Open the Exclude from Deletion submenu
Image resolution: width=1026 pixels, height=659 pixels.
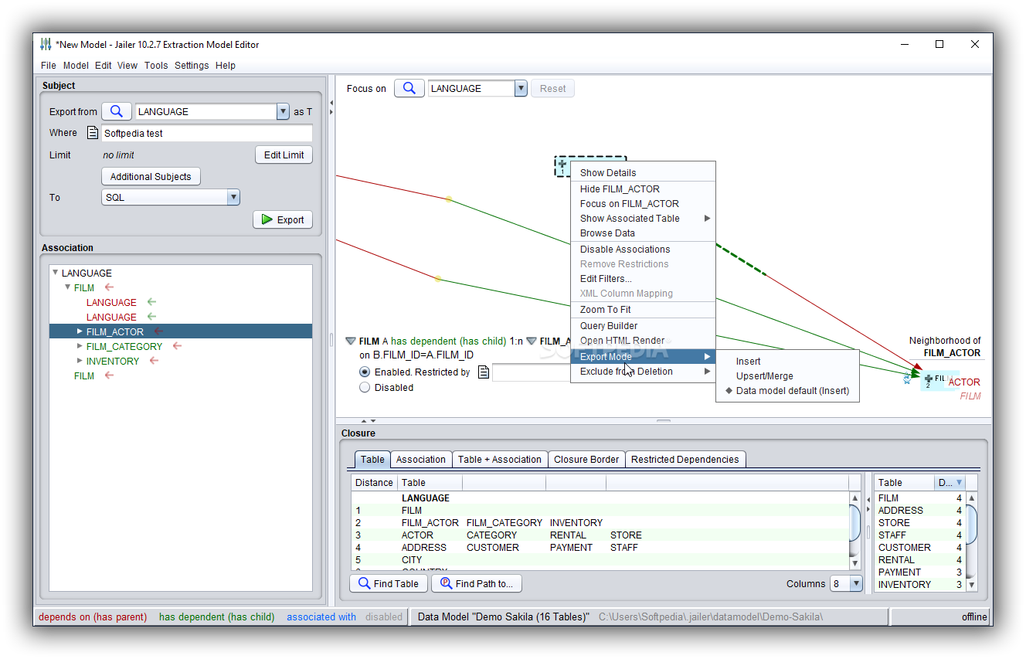[x=643, y=371]
